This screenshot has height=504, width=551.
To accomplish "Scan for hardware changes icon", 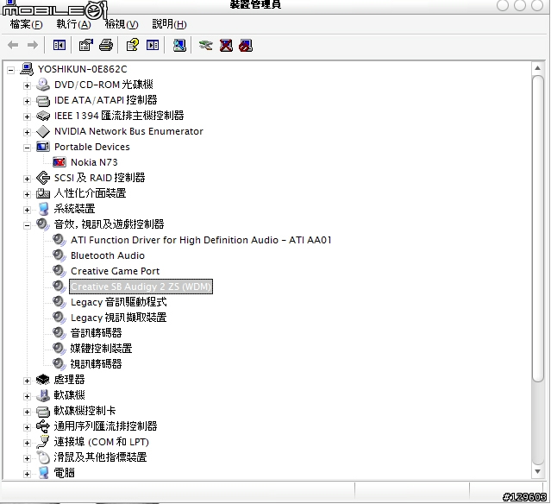I will [179, 45].
